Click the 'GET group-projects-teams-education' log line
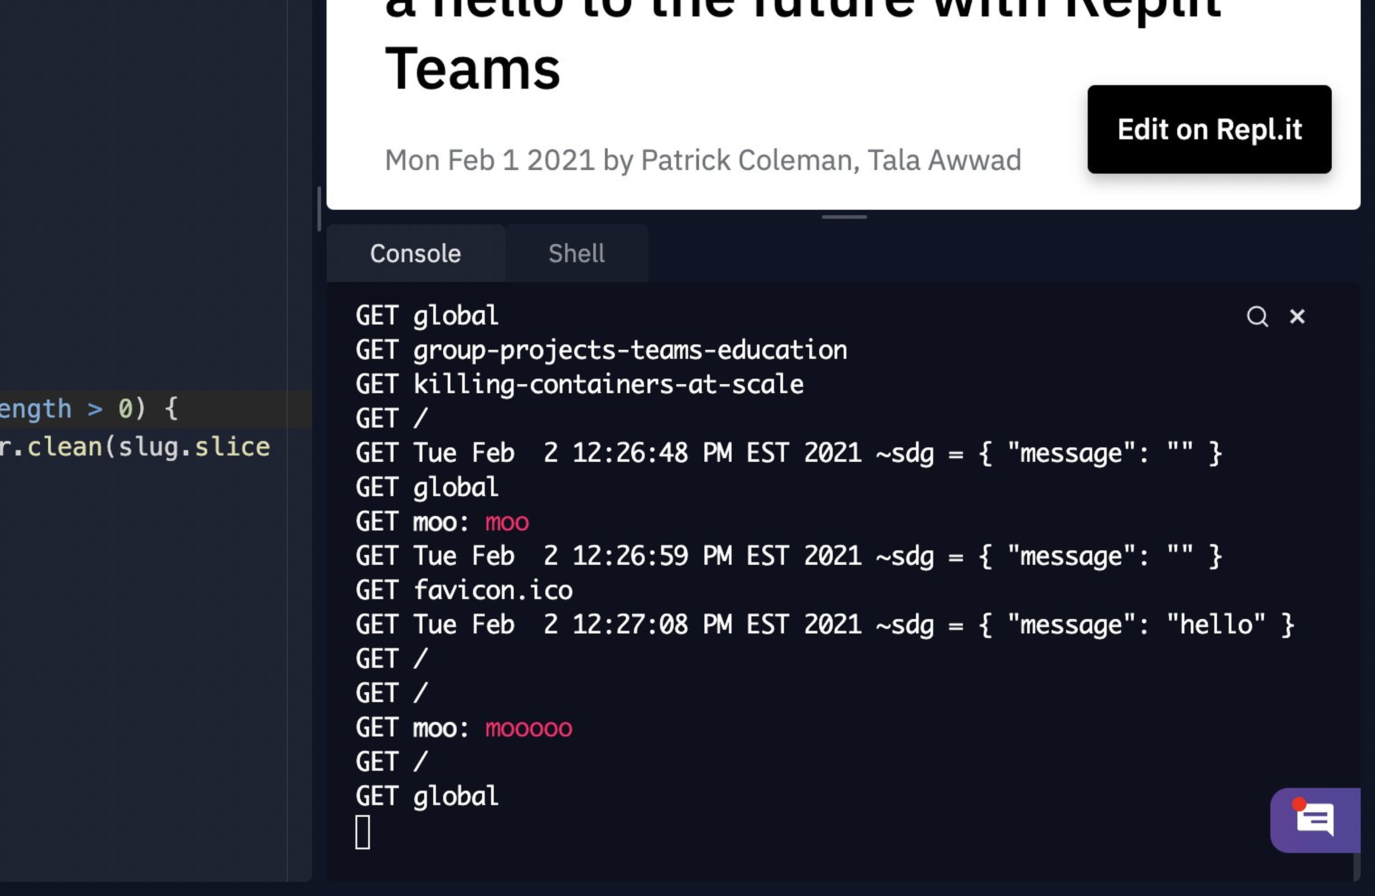Screen dimensions: 1375x896 coord(601,350)
